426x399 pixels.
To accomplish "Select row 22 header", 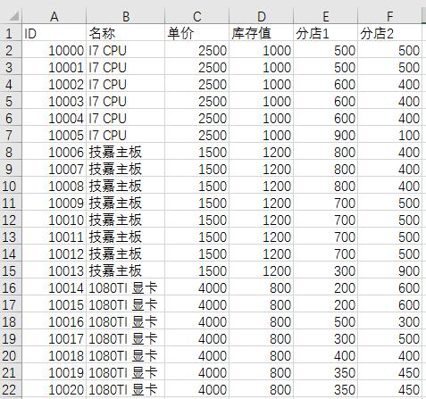I will click(x=11, y=389).
